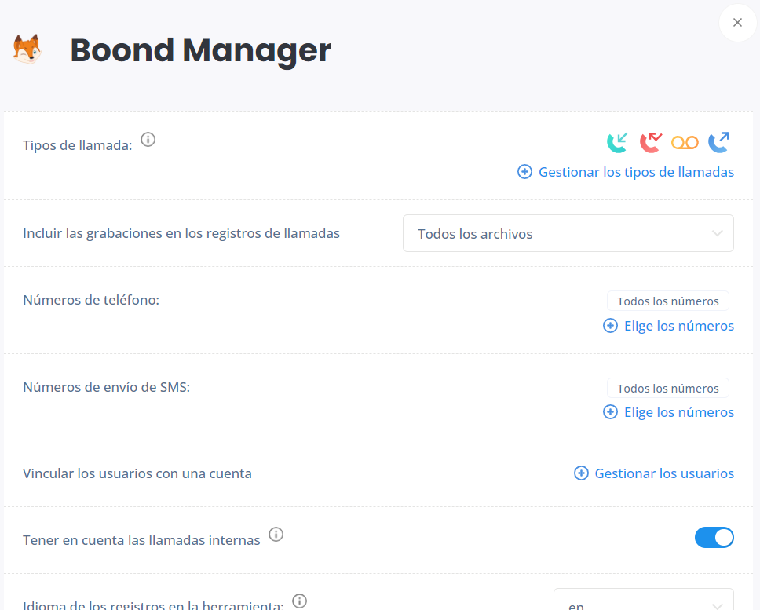Show info tooltip for Idioma de los registros
Image resolution: width=760 pixels, height=610 pixels.
[x=300, y=601]
